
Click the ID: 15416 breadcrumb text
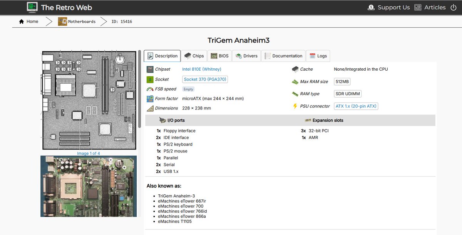point(122,22)
